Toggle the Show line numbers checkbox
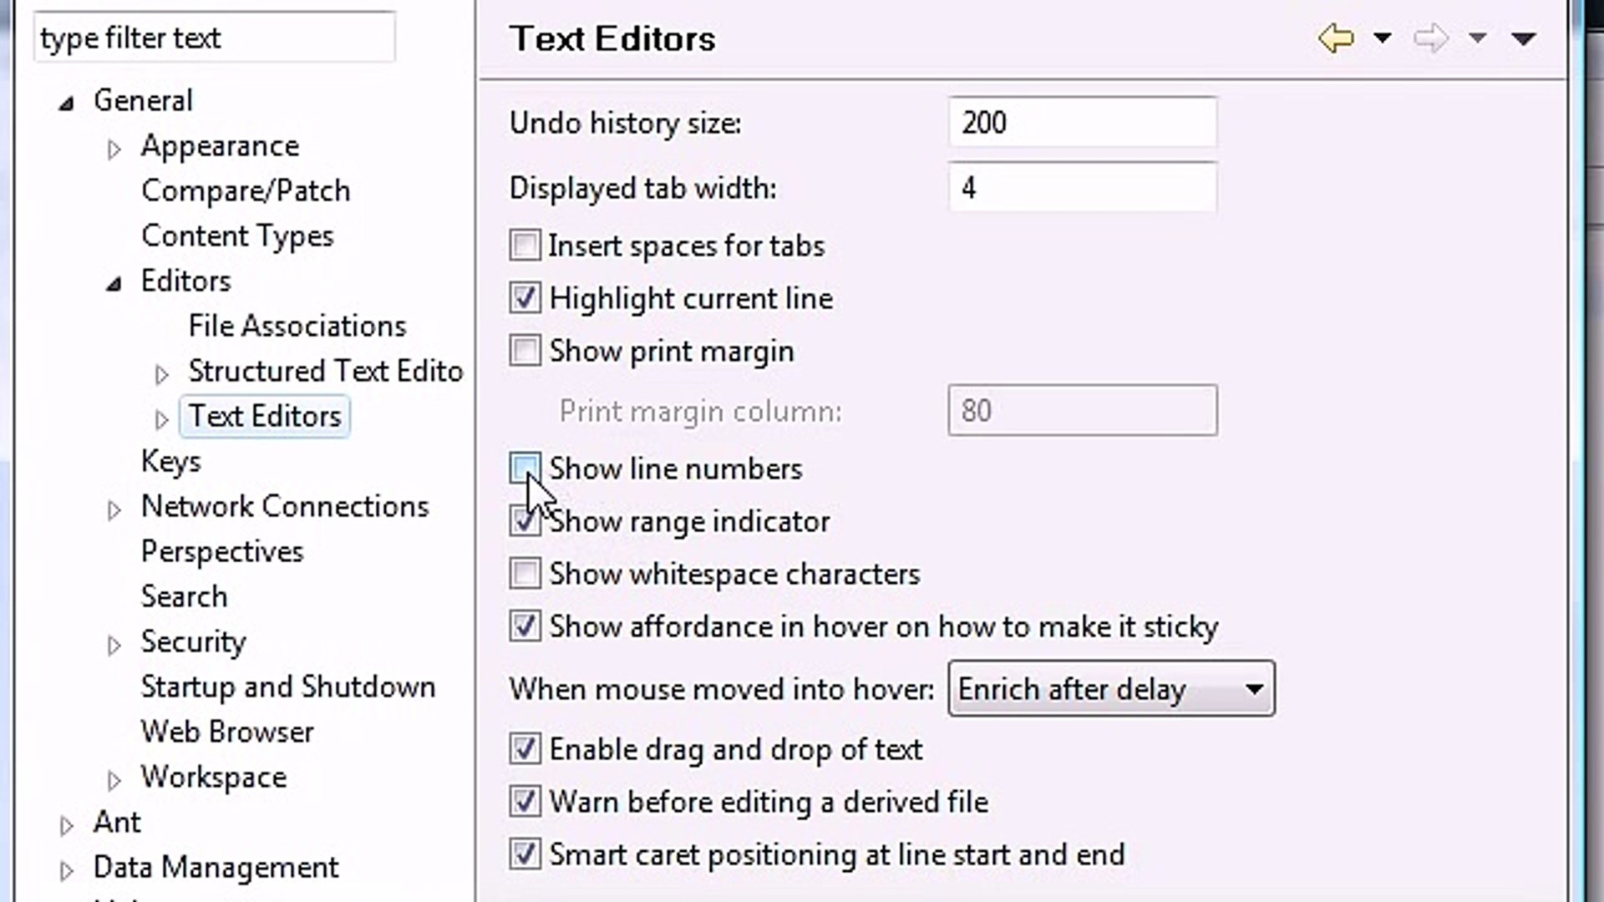This screenshot has height=902, width=1604. click(x=525, y=467)
